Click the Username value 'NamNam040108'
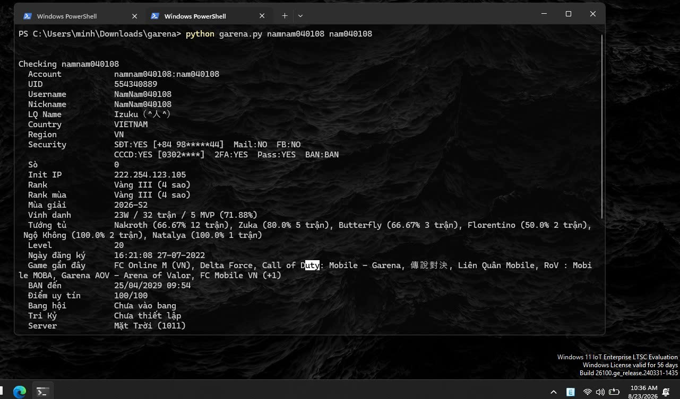The width and height of the screenshot is (680, 399). click(143, 94)
